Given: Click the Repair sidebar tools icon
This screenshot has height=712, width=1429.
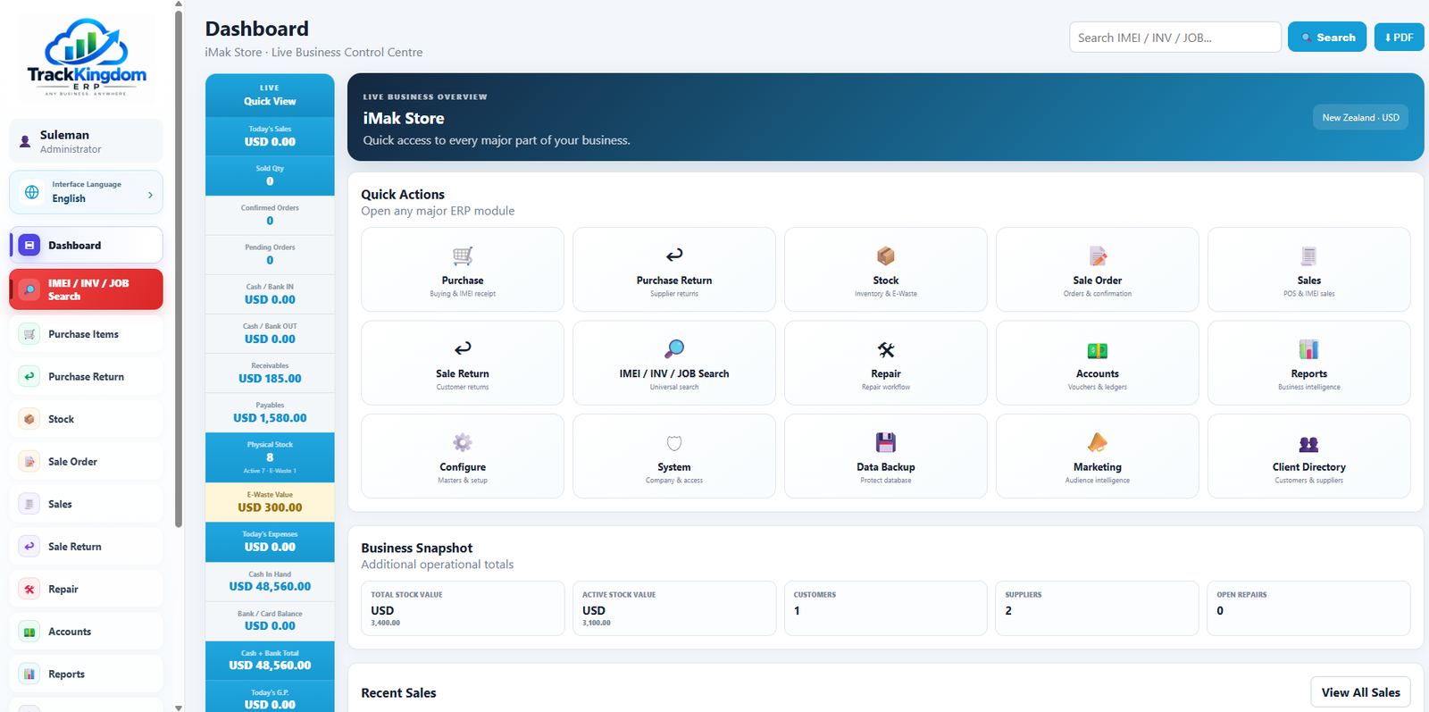Looking at the screenshot, I should [x=29, y=589].
